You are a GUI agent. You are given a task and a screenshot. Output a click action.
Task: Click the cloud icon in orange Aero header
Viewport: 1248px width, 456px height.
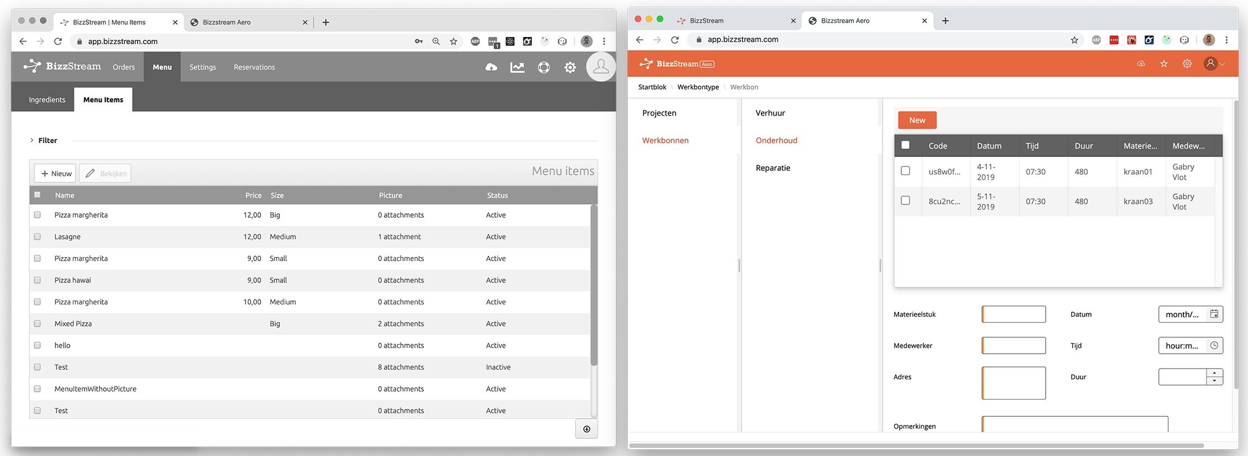point(1141,64)
